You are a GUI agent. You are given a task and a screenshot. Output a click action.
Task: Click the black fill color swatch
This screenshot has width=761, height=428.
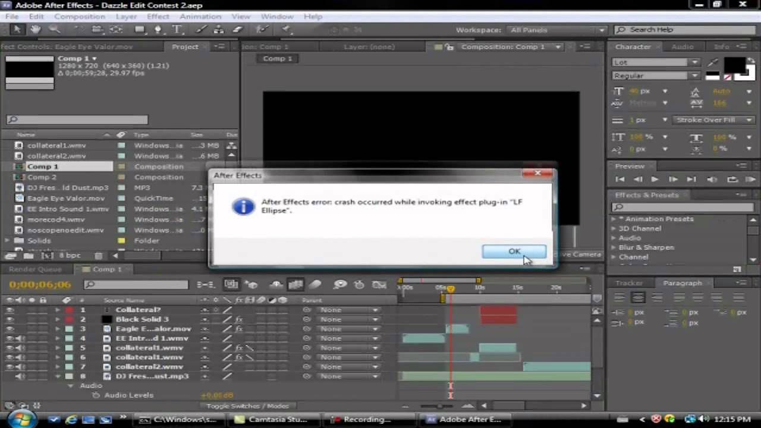click(734, 64)
